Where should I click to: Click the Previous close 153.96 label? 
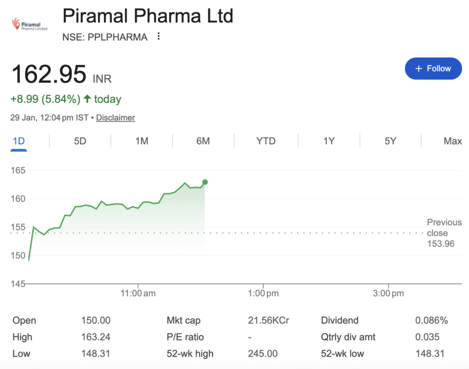click(x=444, y=233)
